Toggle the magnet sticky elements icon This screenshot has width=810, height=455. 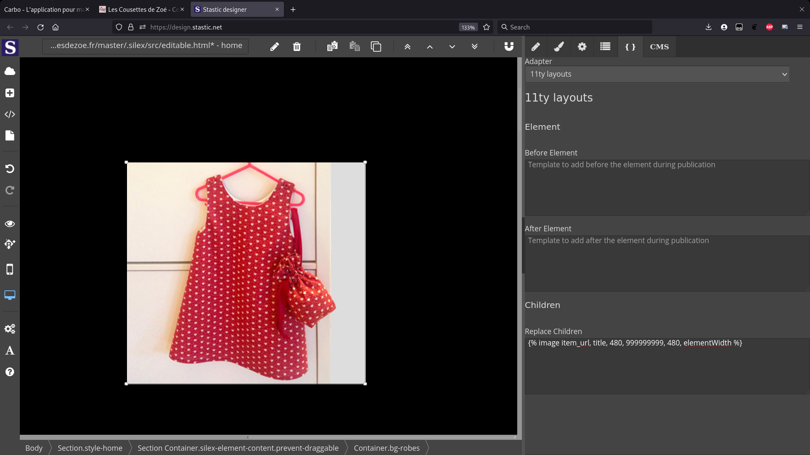tap(509, 46)
